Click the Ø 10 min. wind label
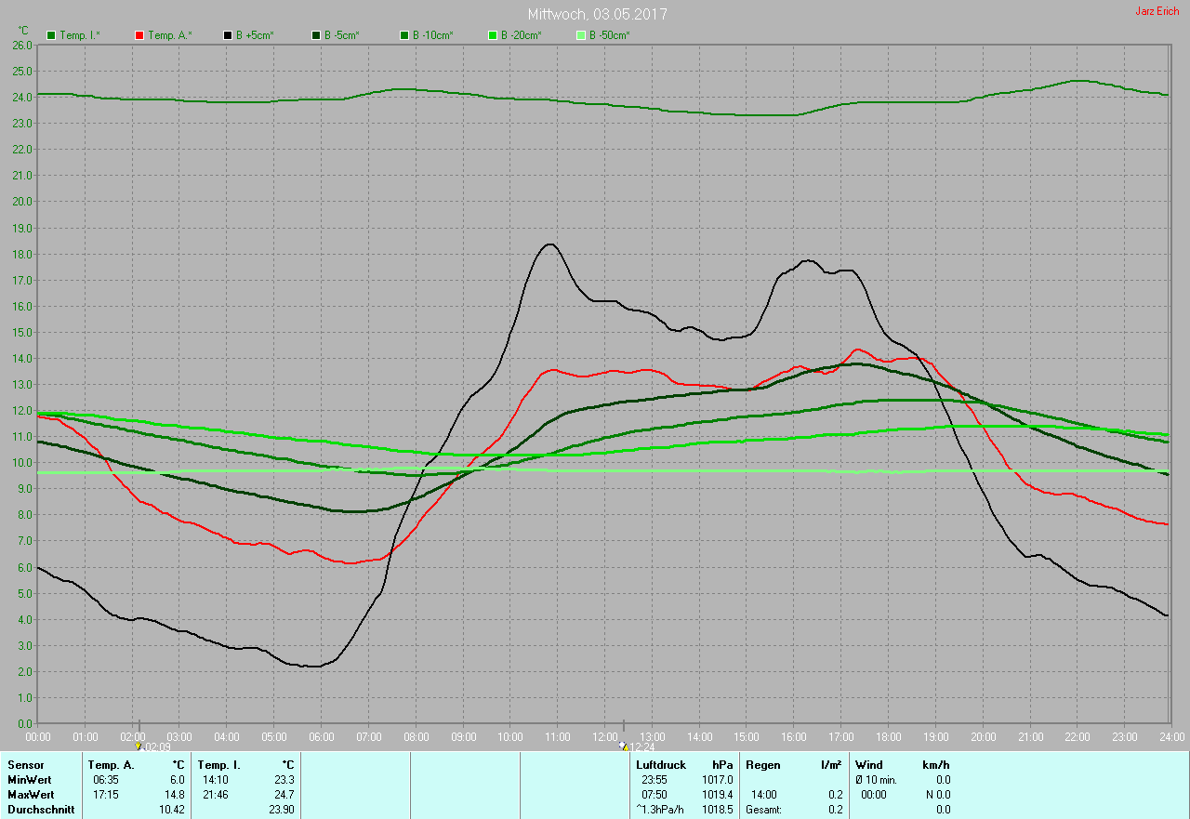 click(877, 780)
